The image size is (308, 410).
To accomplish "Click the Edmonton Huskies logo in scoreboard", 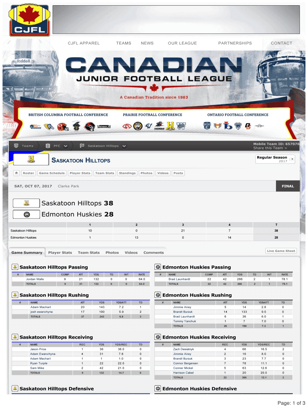I will pos(26,214).
